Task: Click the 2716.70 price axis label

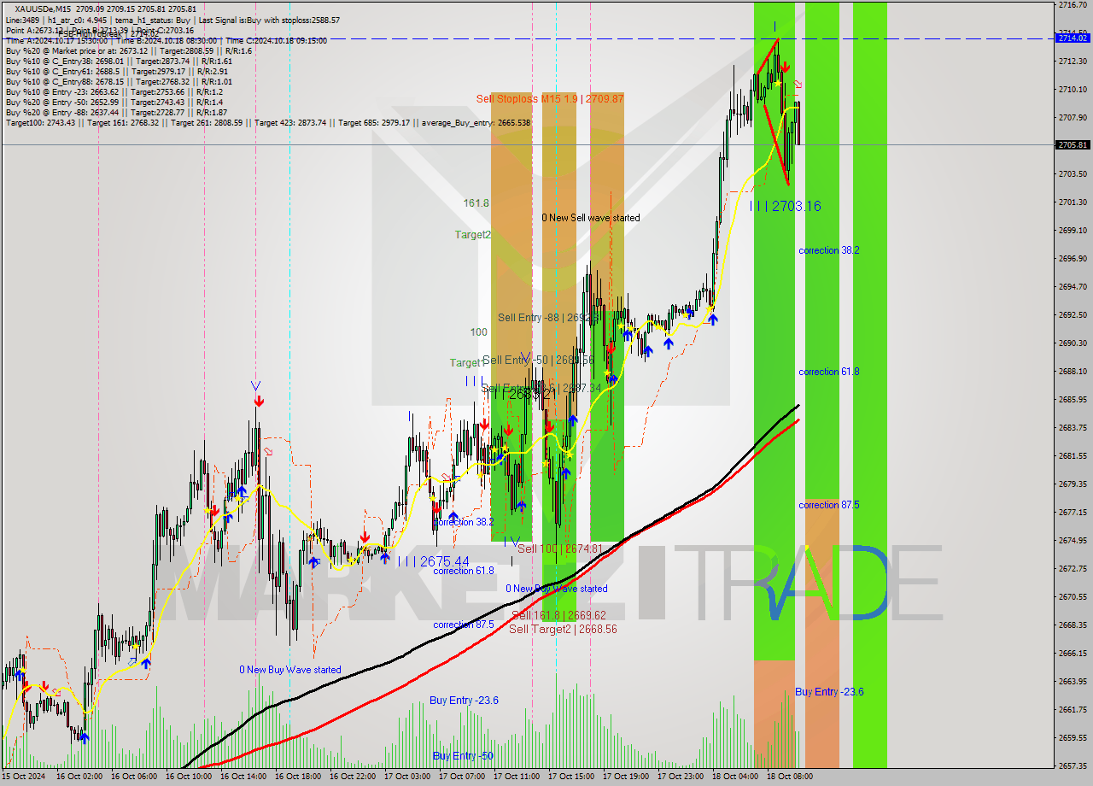Action: [1072, 5]
